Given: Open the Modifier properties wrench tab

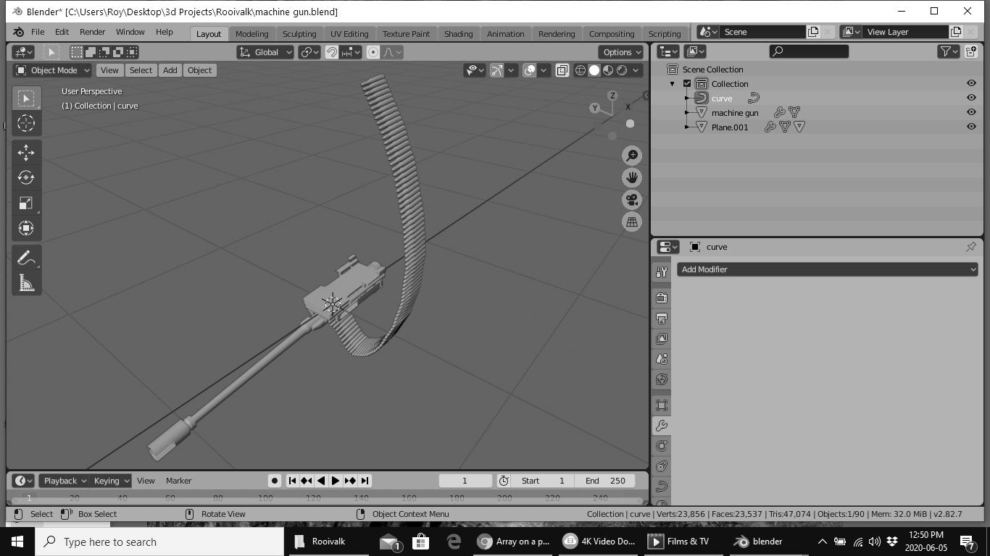Looking at the screenshot, I should (x=662, y=426).
